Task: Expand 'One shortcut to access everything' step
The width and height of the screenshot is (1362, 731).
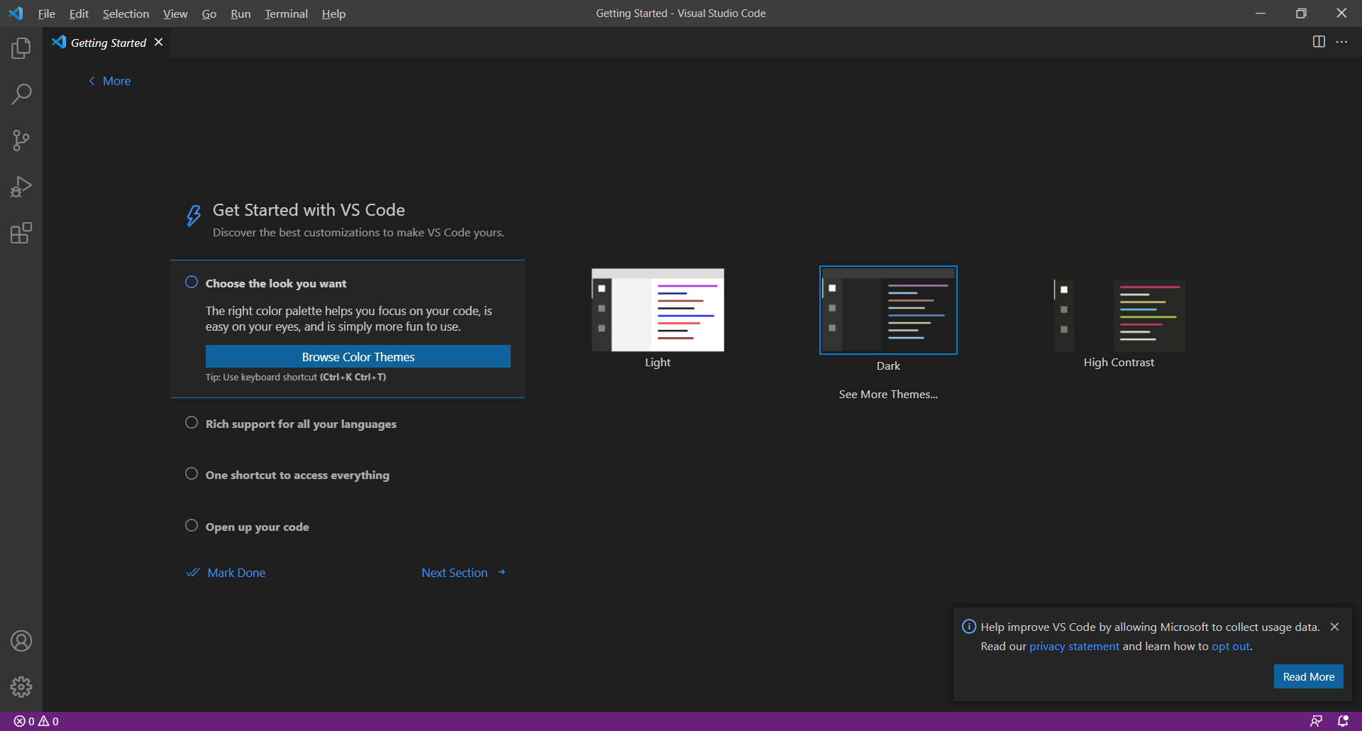Action: pyautogui.click(x=297, y=475)
